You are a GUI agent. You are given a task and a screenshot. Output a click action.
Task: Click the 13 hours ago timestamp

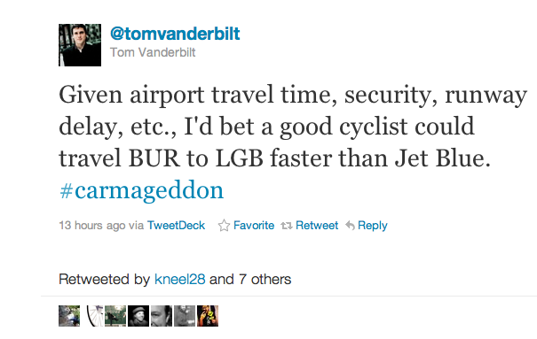click(x=92, y=226)
